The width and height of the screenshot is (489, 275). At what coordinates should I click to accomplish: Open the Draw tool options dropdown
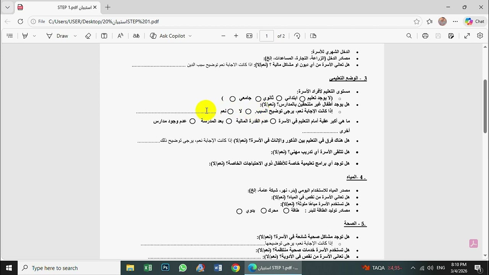click(x=75, y=36)
